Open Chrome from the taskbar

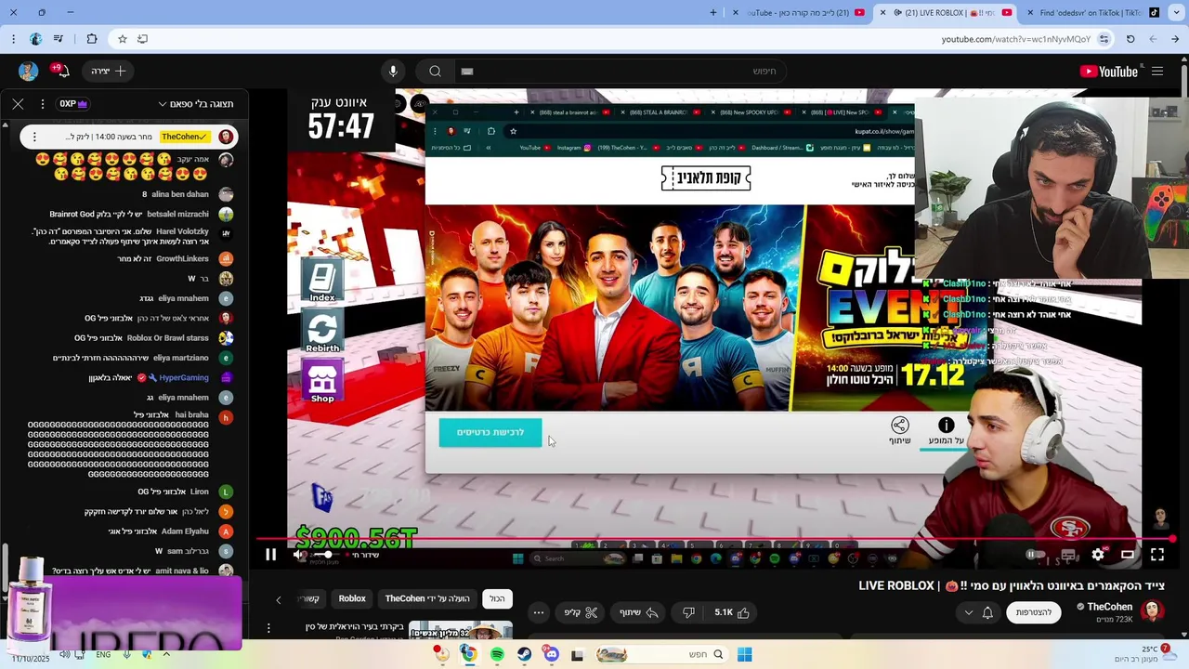[x=469, y=654]
